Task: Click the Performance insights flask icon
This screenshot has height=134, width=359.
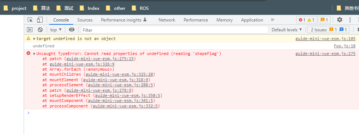Action: (x=145, y=20)
